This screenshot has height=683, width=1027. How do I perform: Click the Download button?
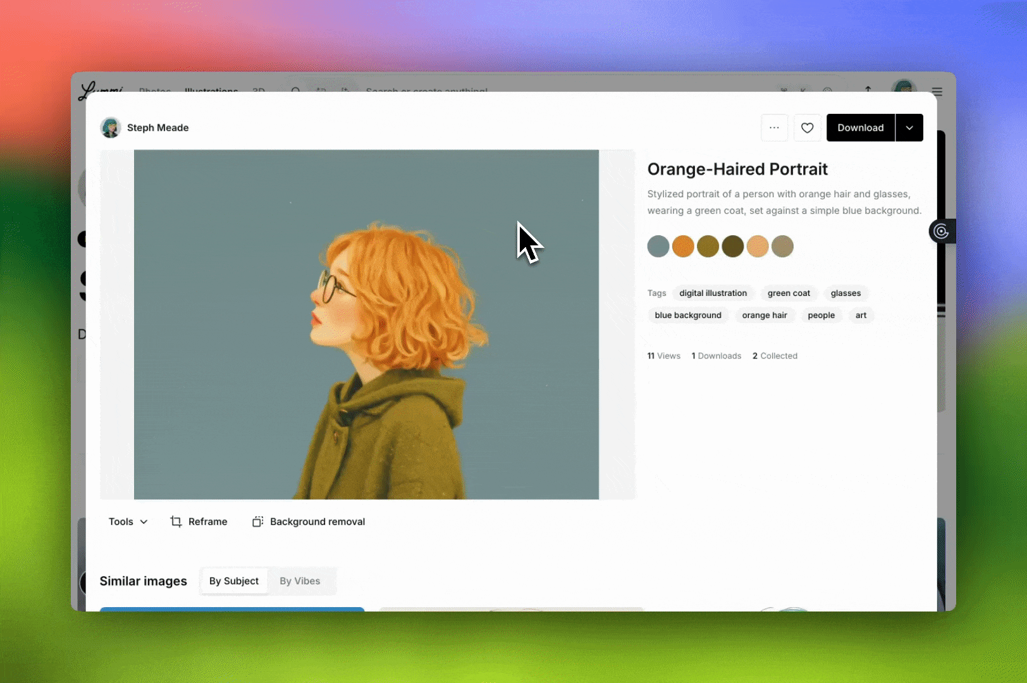pyautogui.click(x=860, y=128)
